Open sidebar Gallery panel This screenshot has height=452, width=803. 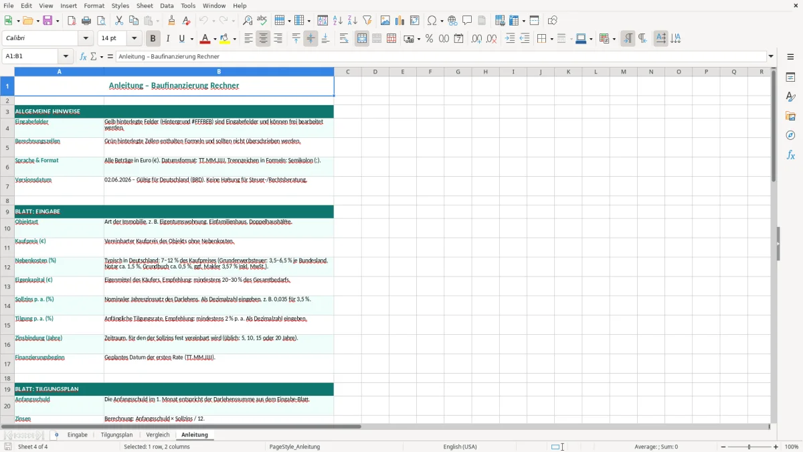click(790, 116)
